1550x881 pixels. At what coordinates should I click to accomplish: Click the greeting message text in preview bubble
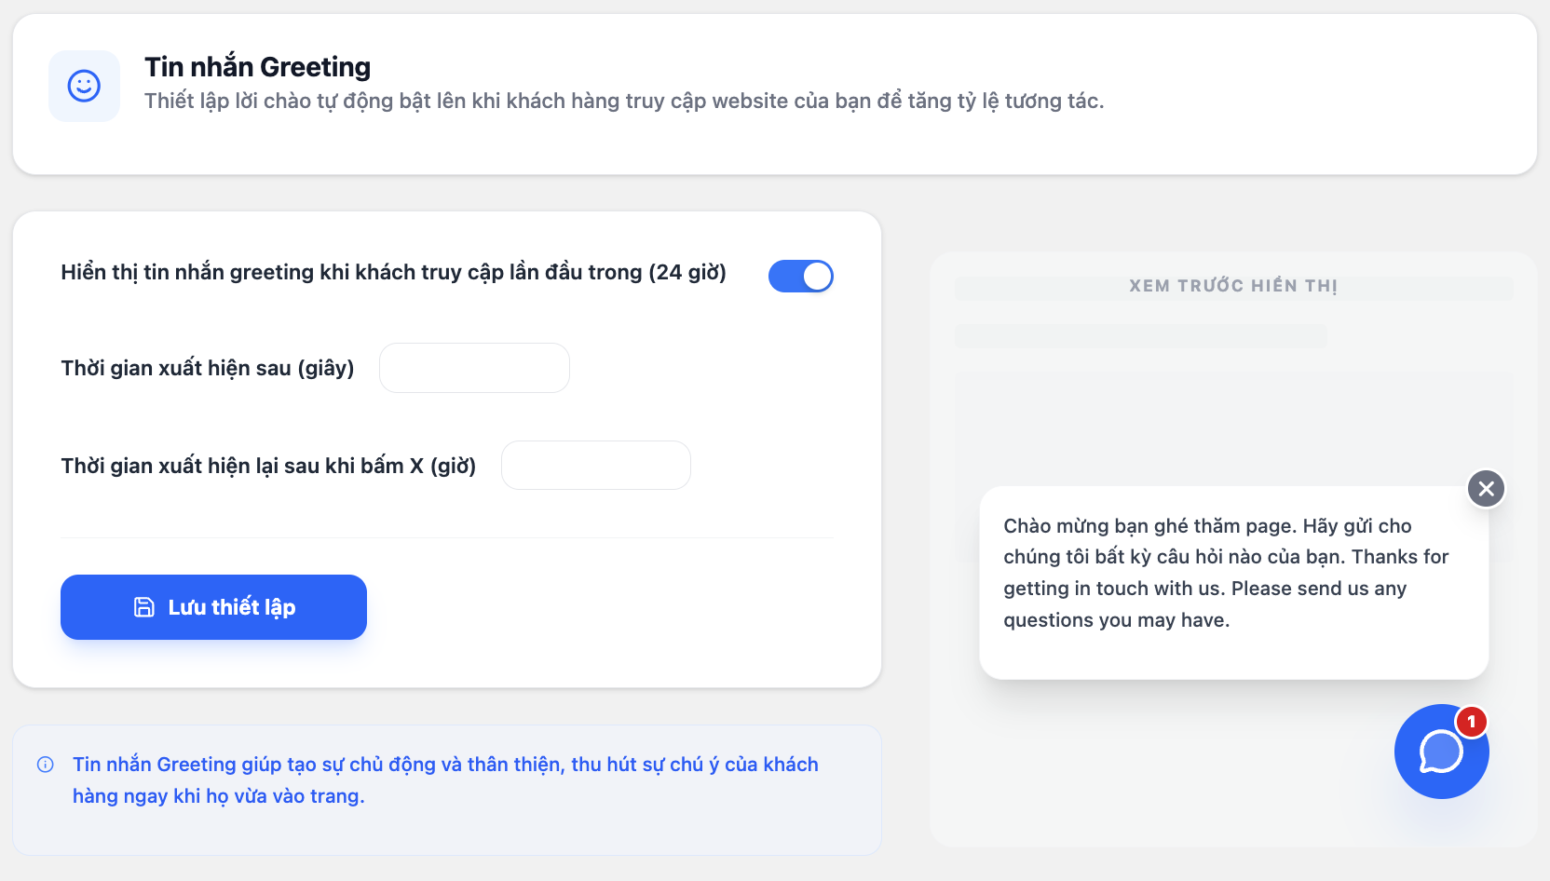1225,573
